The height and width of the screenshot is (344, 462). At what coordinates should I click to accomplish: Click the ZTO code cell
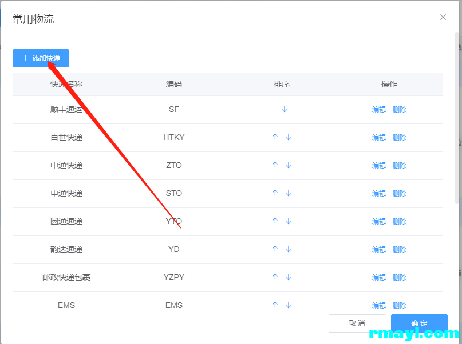pyautogui.click(x=174, y=165)
